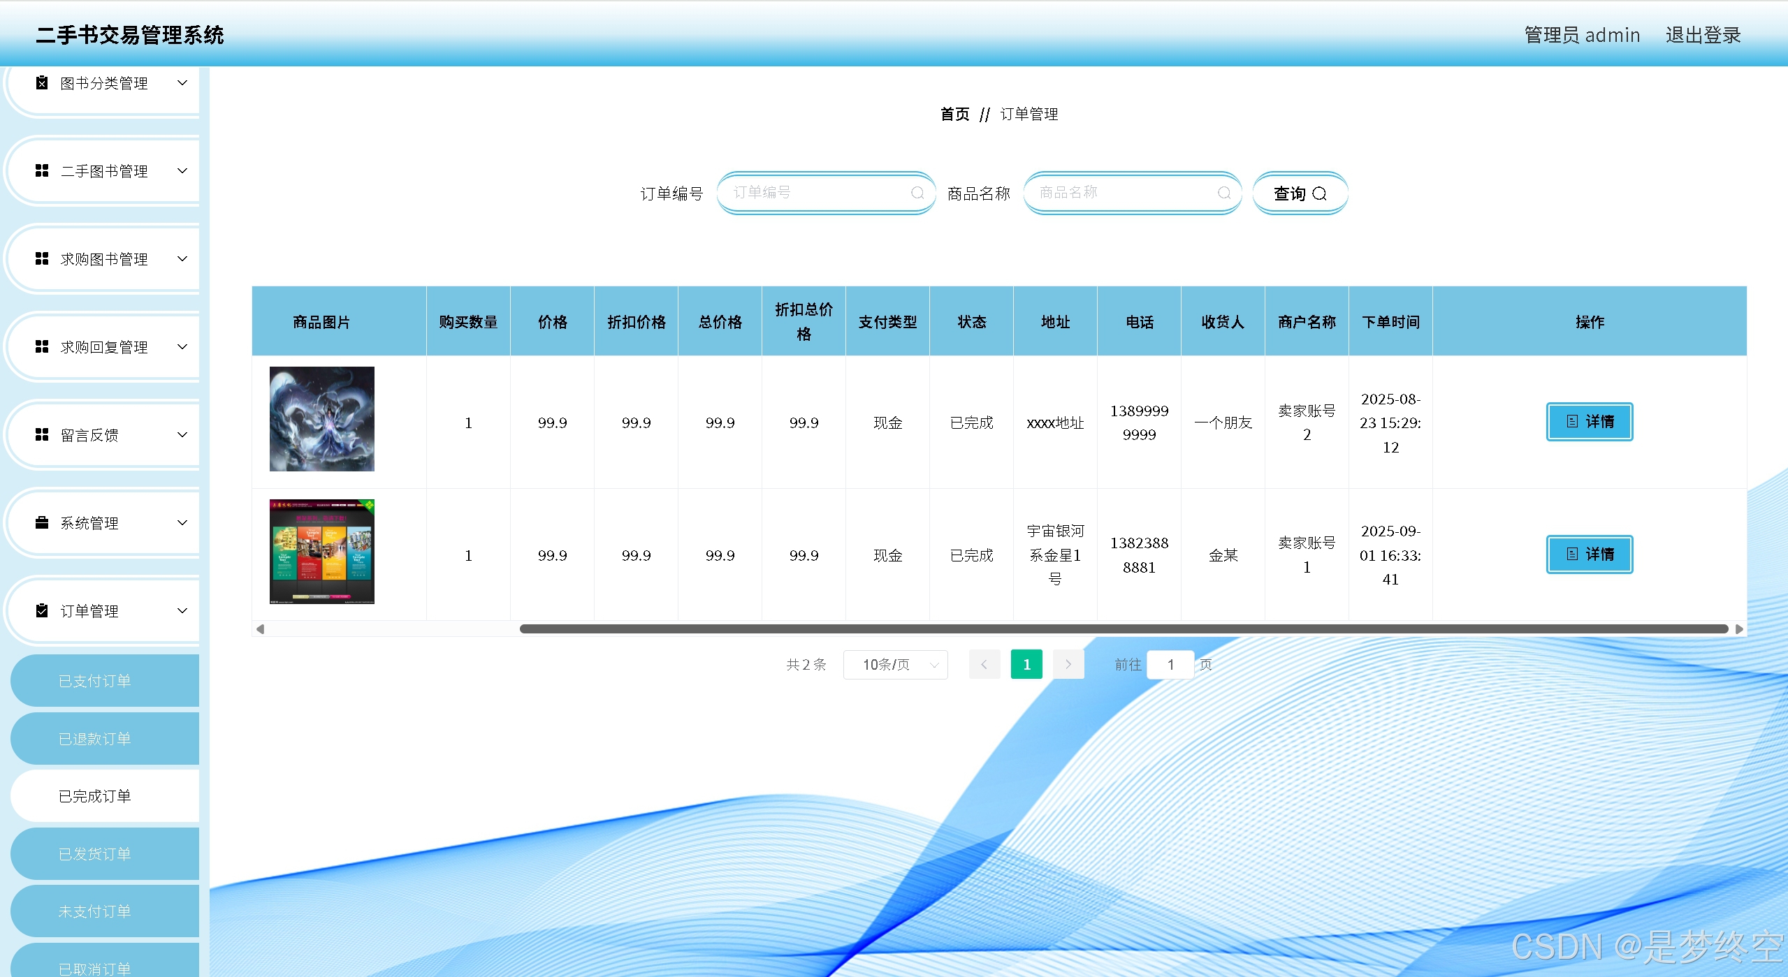Go to pagination page 1
Viewport: 1788px width, 977px height.
[x=1026, y=664]
